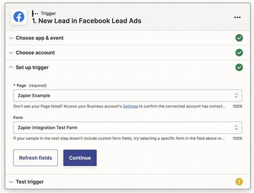Click the green checkmark beside Choose account
This screenshot has height=193, width=254.
(239, 53)
